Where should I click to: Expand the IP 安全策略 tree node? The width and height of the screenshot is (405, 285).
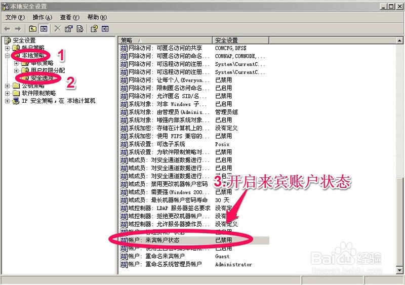point(7,101)
